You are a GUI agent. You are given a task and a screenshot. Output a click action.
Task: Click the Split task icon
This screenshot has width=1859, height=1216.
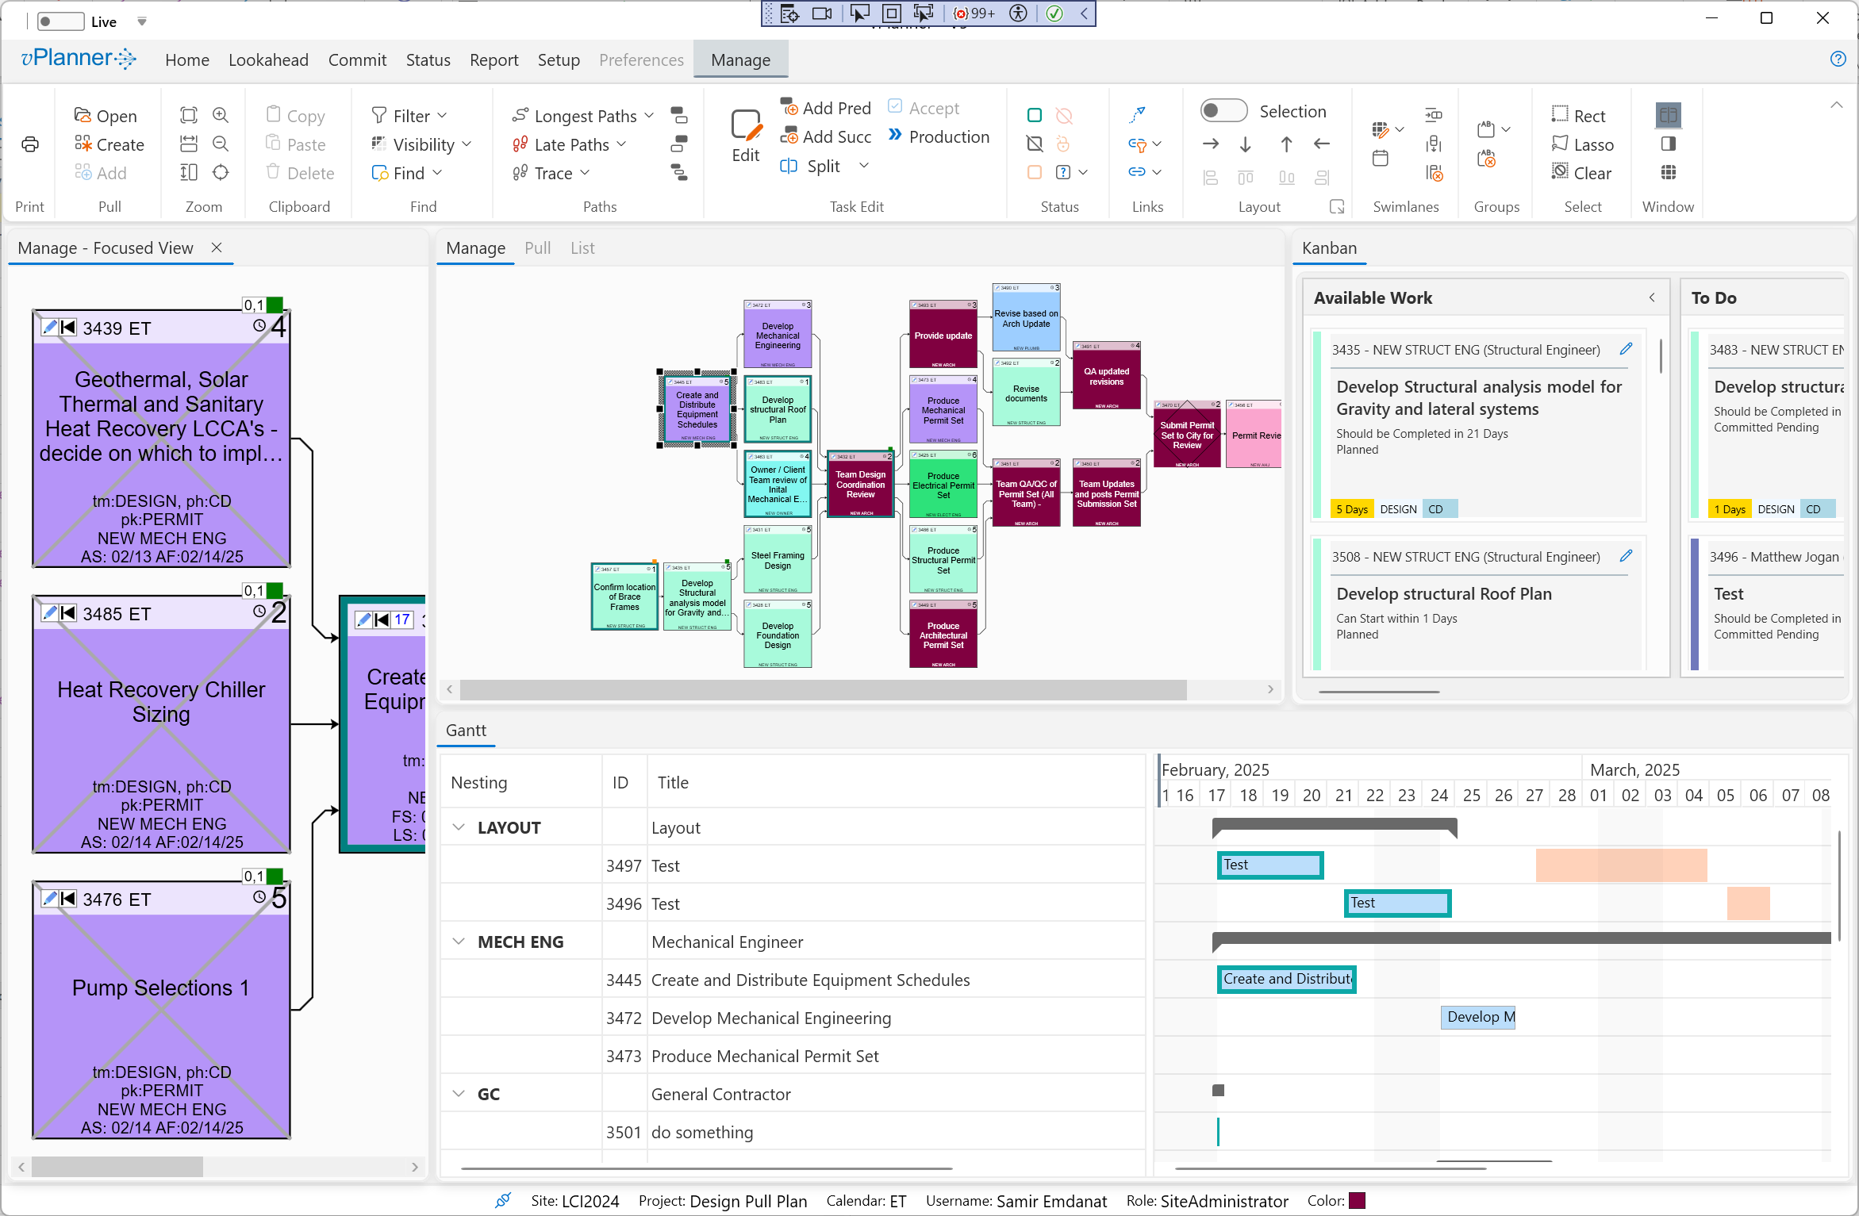789,166
